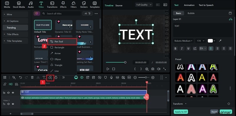
Task: Open the shape drawing tools dropdown
Action: (50, 78)
